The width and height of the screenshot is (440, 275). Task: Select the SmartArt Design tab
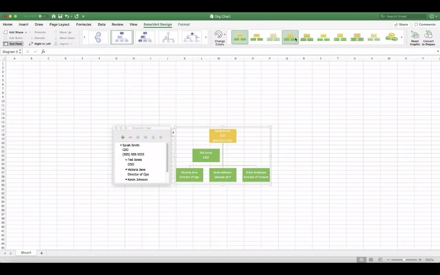coord(158,24)
